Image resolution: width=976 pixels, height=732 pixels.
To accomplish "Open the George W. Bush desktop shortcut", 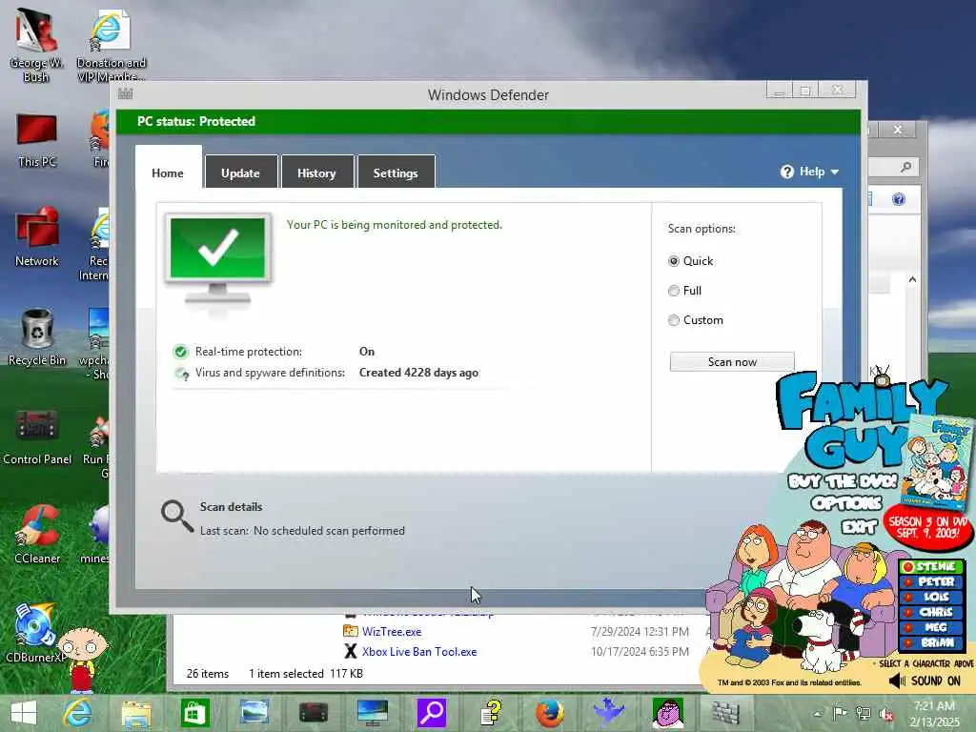I will point(36,45).
